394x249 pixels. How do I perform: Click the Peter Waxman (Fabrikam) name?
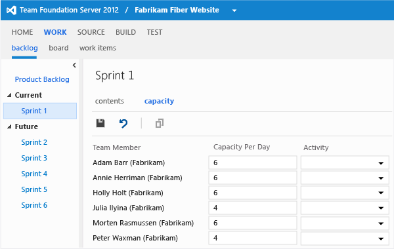tap(135, 238)
